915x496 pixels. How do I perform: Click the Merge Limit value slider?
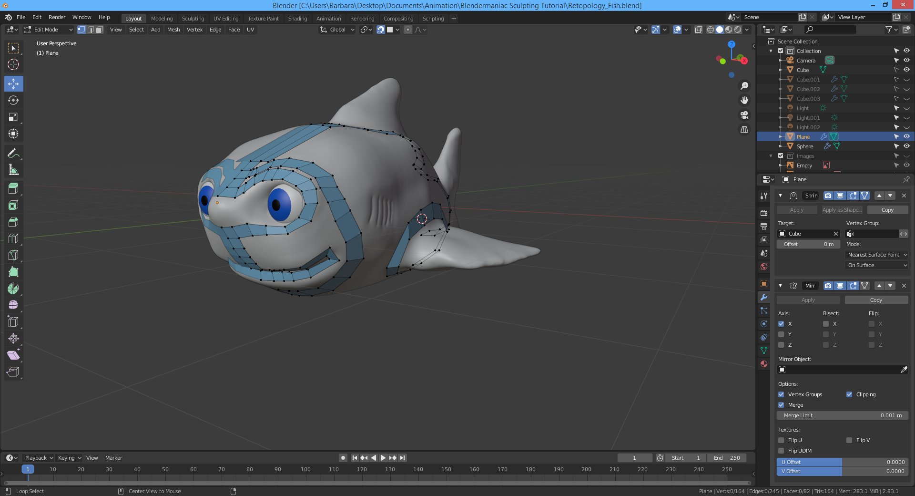point(842,415)
